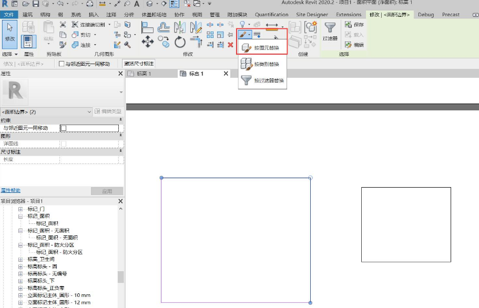The image size is (479, 308).
Task: Open the 属性帮助 help link
Action: click(x=11, y=190)
